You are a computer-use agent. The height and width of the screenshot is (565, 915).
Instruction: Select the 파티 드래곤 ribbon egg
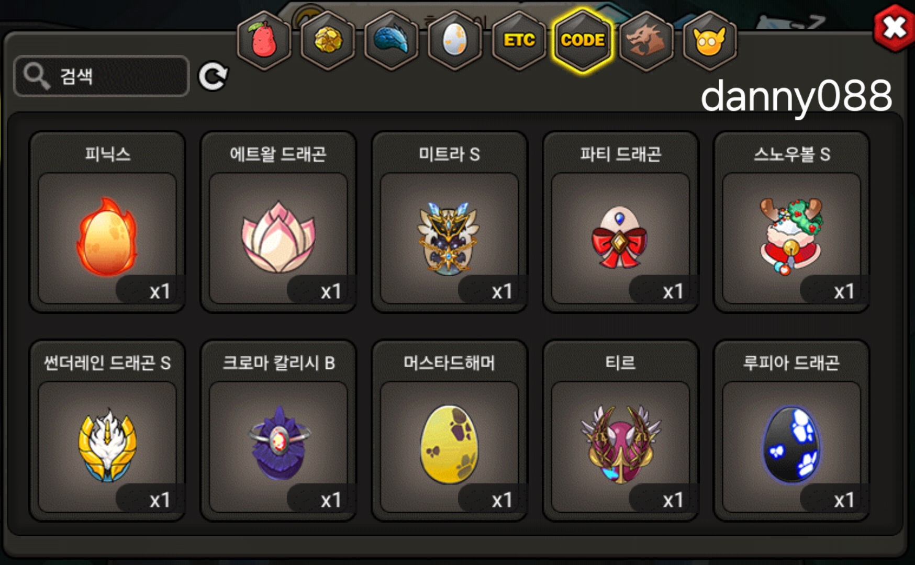pos(621,222)
